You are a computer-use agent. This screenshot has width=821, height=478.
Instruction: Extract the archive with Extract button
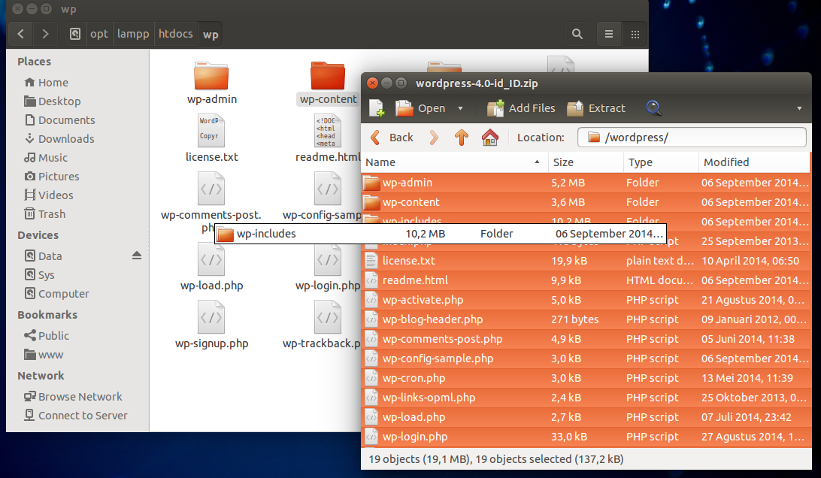(596, 108)
